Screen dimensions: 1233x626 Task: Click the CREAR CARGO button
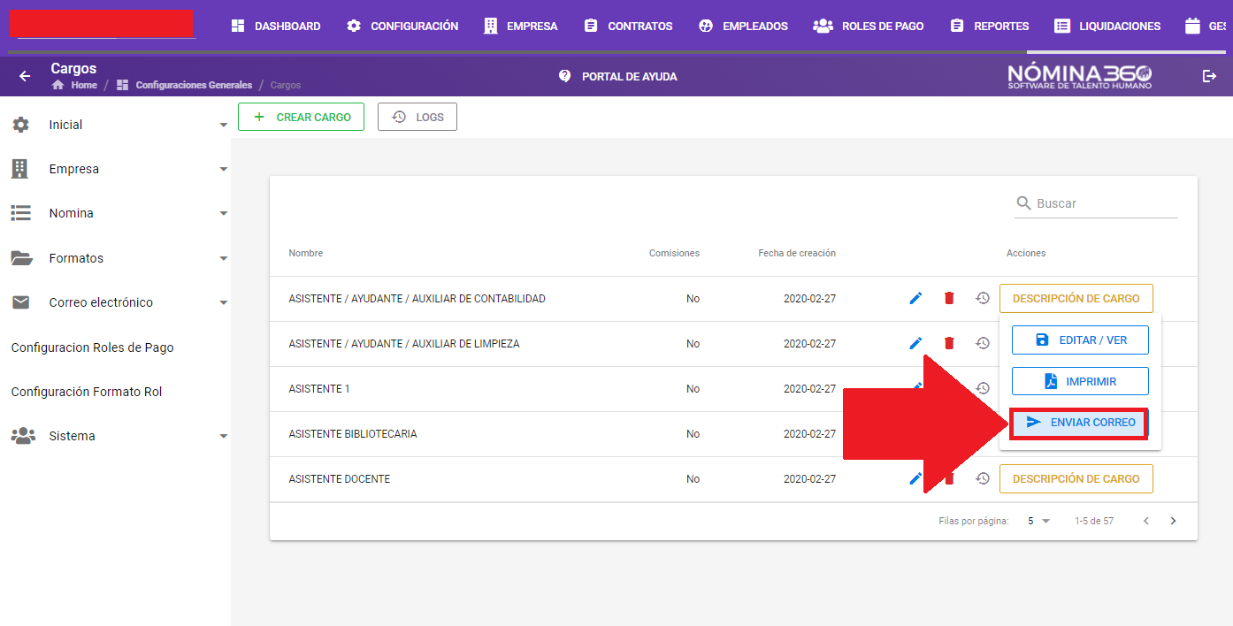click(301, 117)
